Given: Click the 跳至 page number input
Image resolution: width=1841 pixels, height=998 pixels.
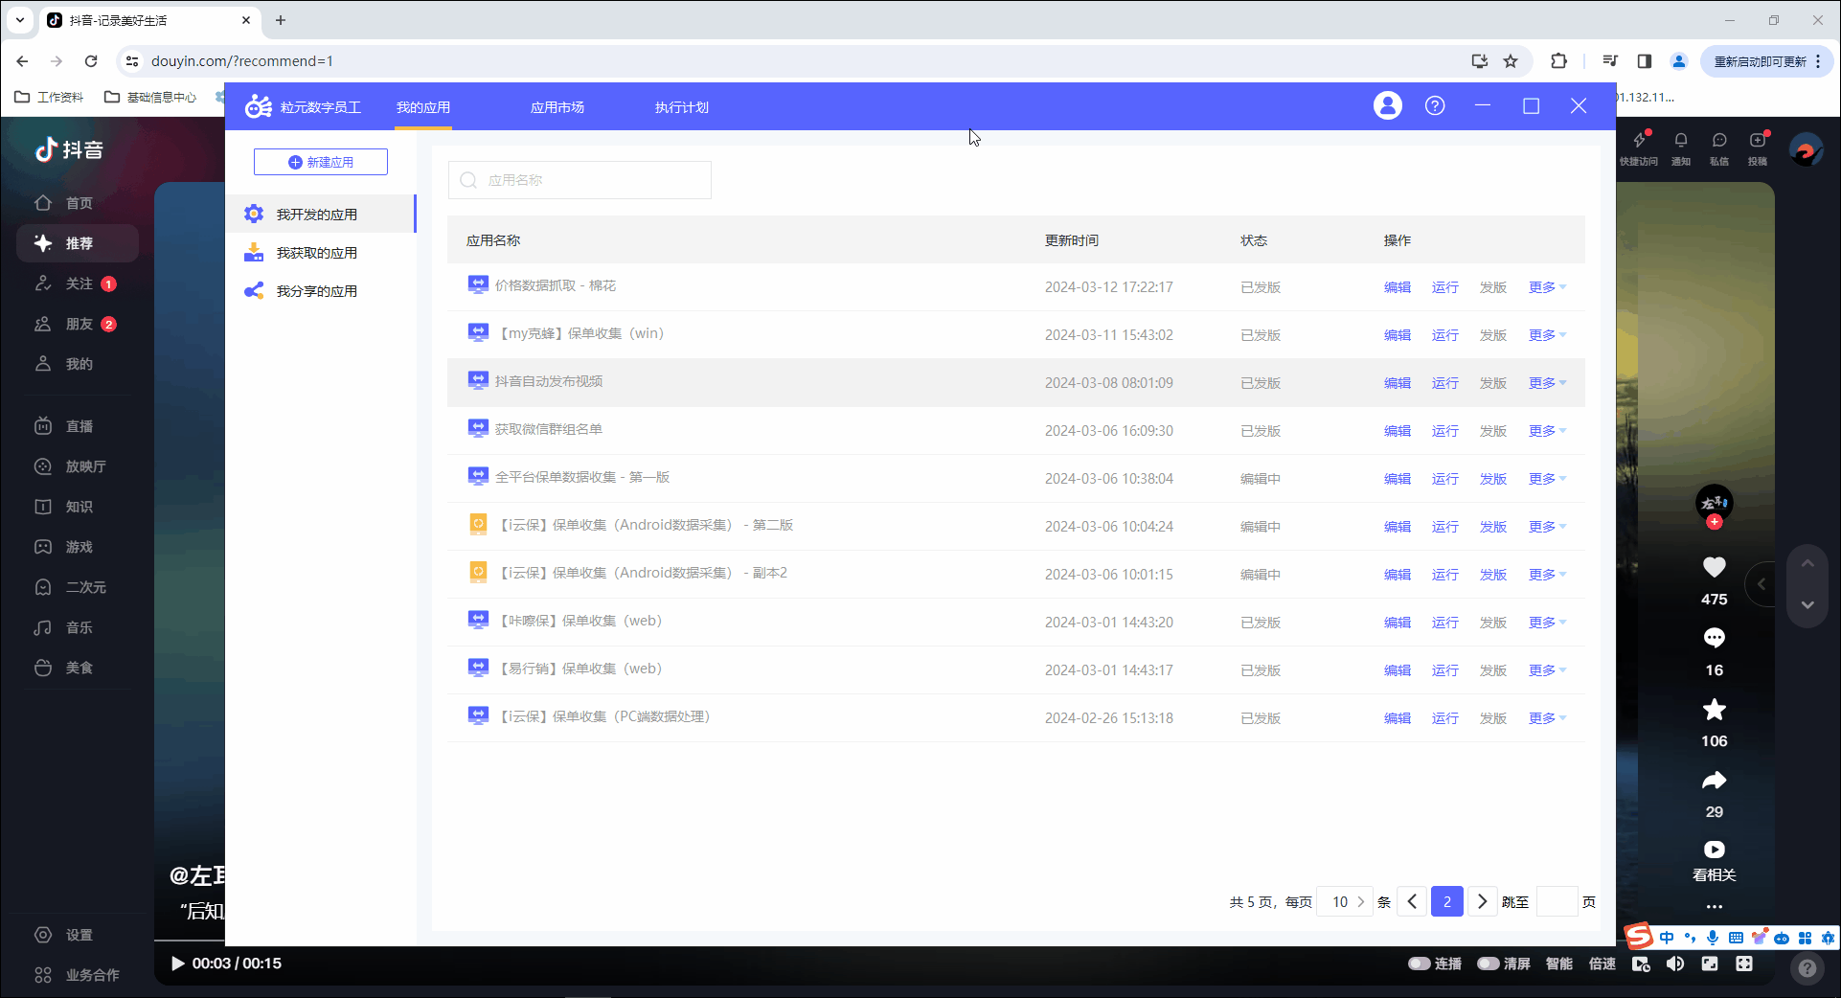Looking at the screenshot, I should tap(1557, 901).
